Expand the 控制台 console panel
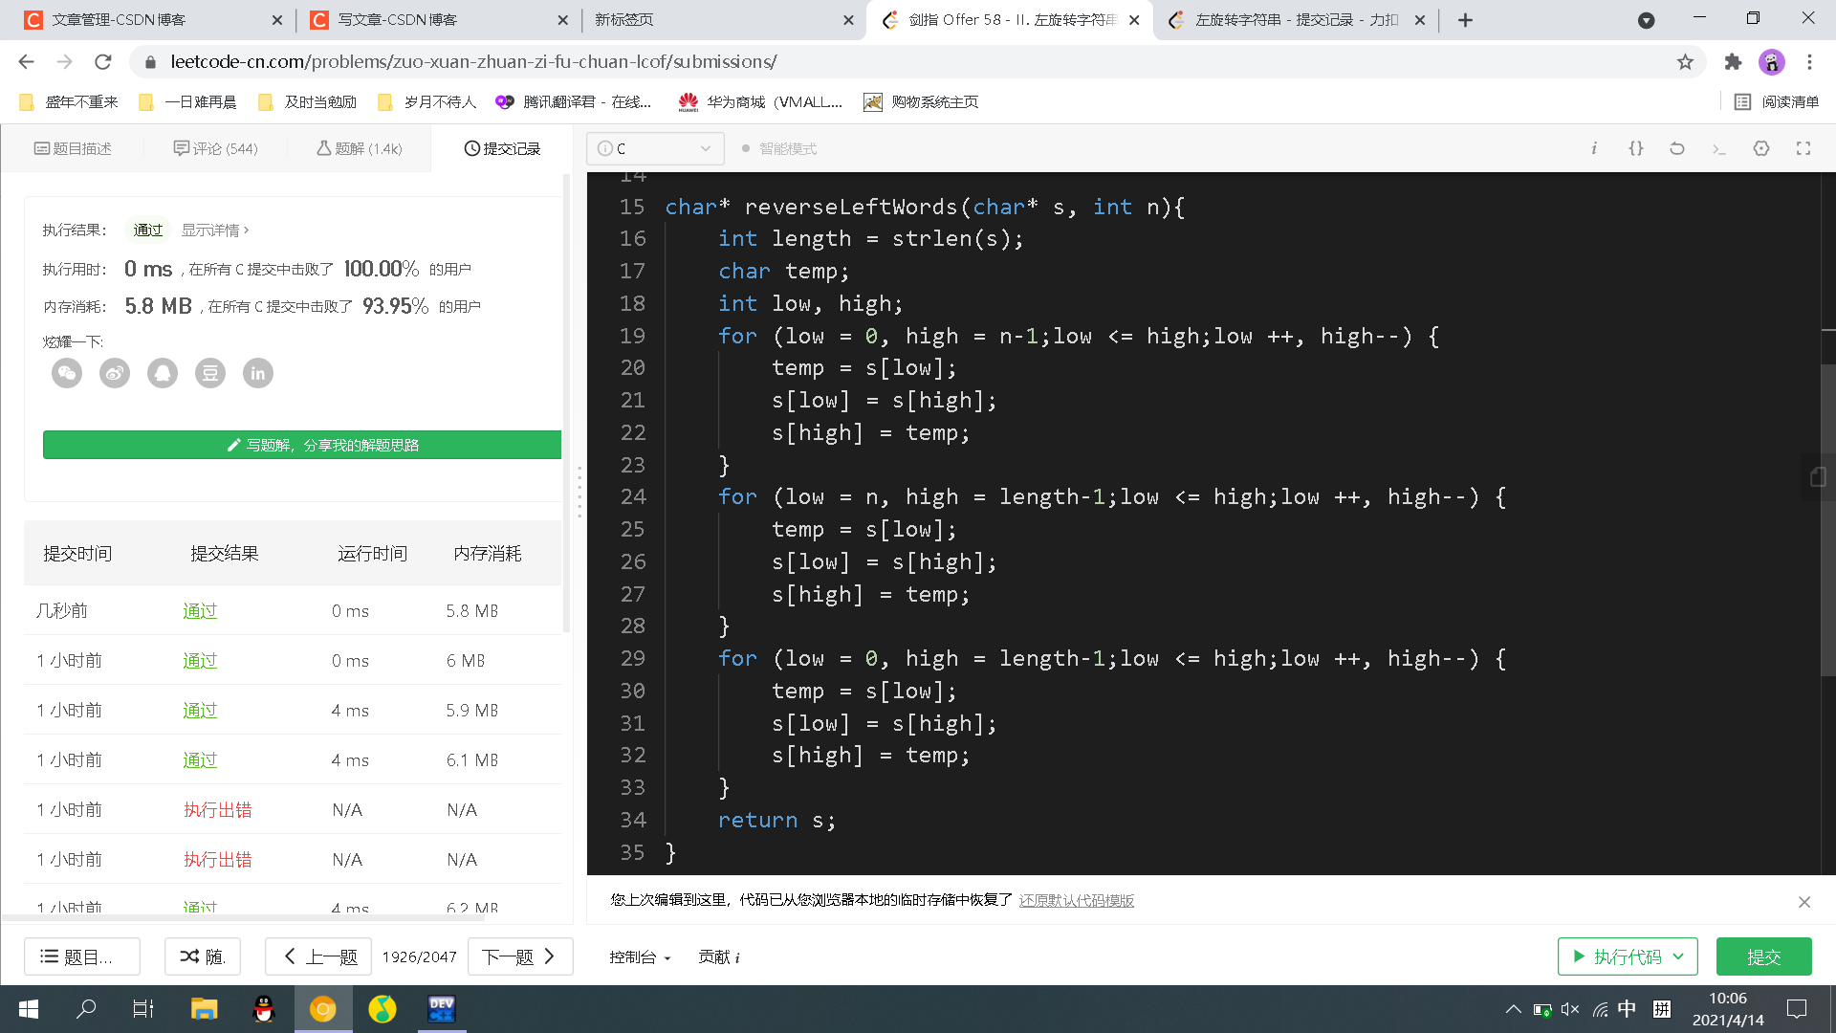 (x=640, y=957)
